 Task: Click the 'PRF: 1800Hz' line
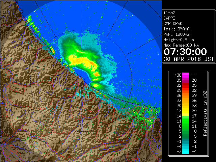pos(177,34)
